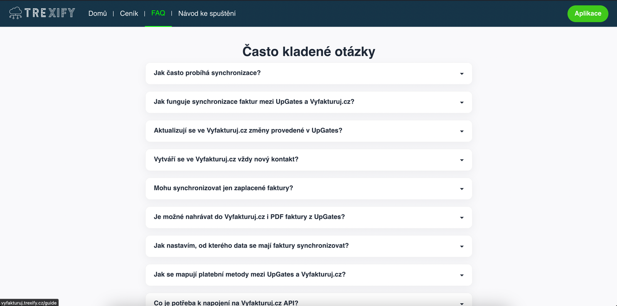Screen dimensions: 617x306
Task: Open Návod ke spuštění page
Action: tap(207, 13)
